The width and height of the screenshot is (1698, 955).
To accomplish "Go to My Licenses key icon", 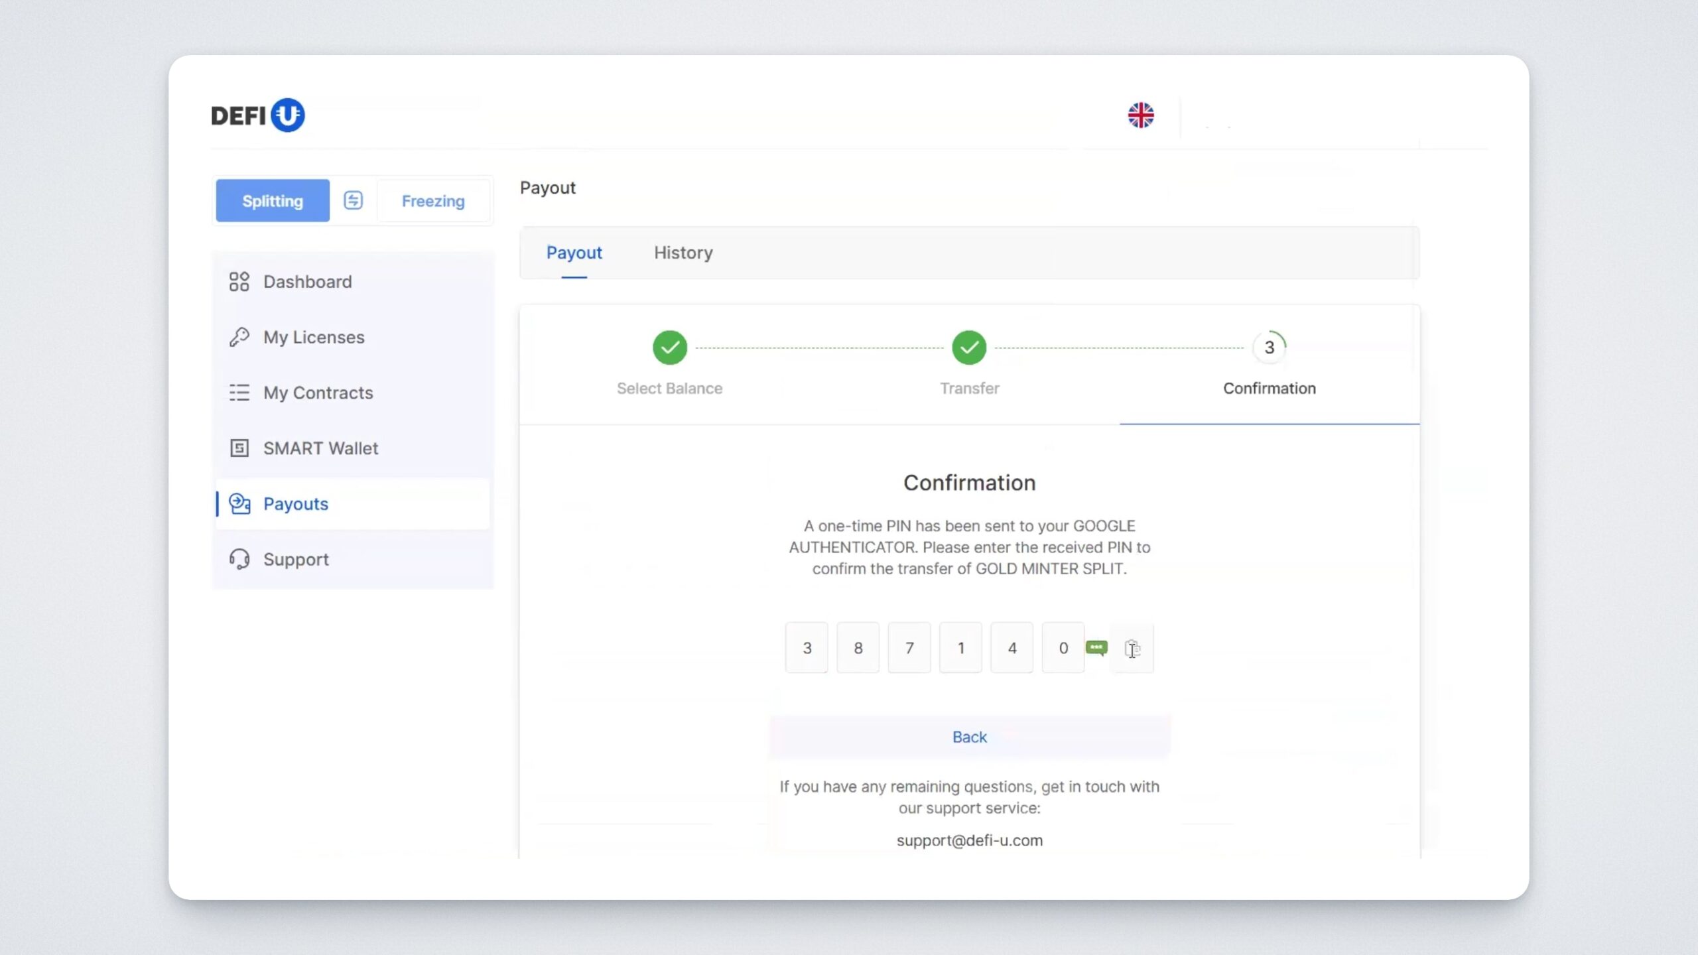I will pyautogui.click(x=239, y=337).
